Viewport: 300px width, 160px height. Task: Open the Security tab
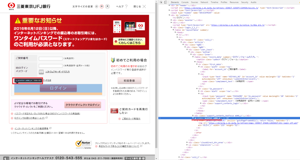coord(245,2)
